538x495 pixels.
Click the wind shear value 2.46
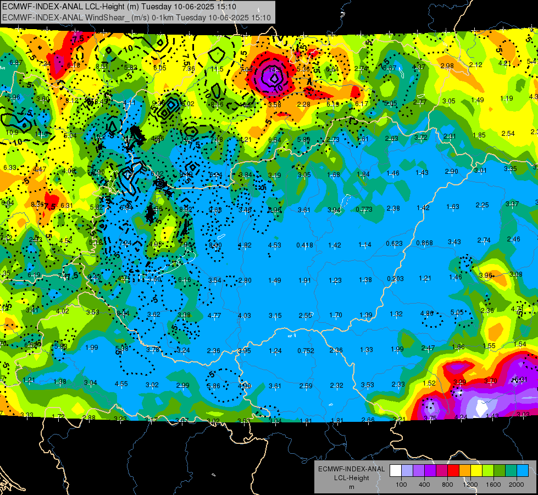click(514, 239)
